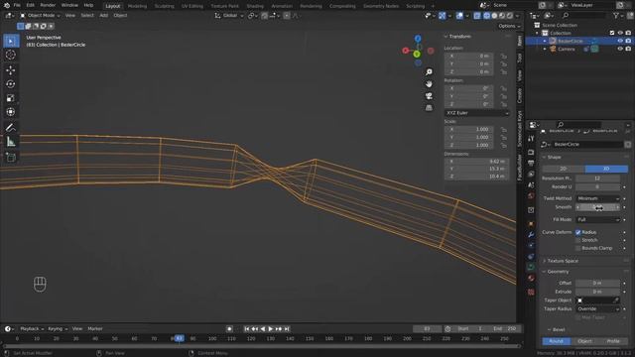Screen dimensions: 635x357
Task: Switch to the Modeling workspace tab
Action: 137,6
